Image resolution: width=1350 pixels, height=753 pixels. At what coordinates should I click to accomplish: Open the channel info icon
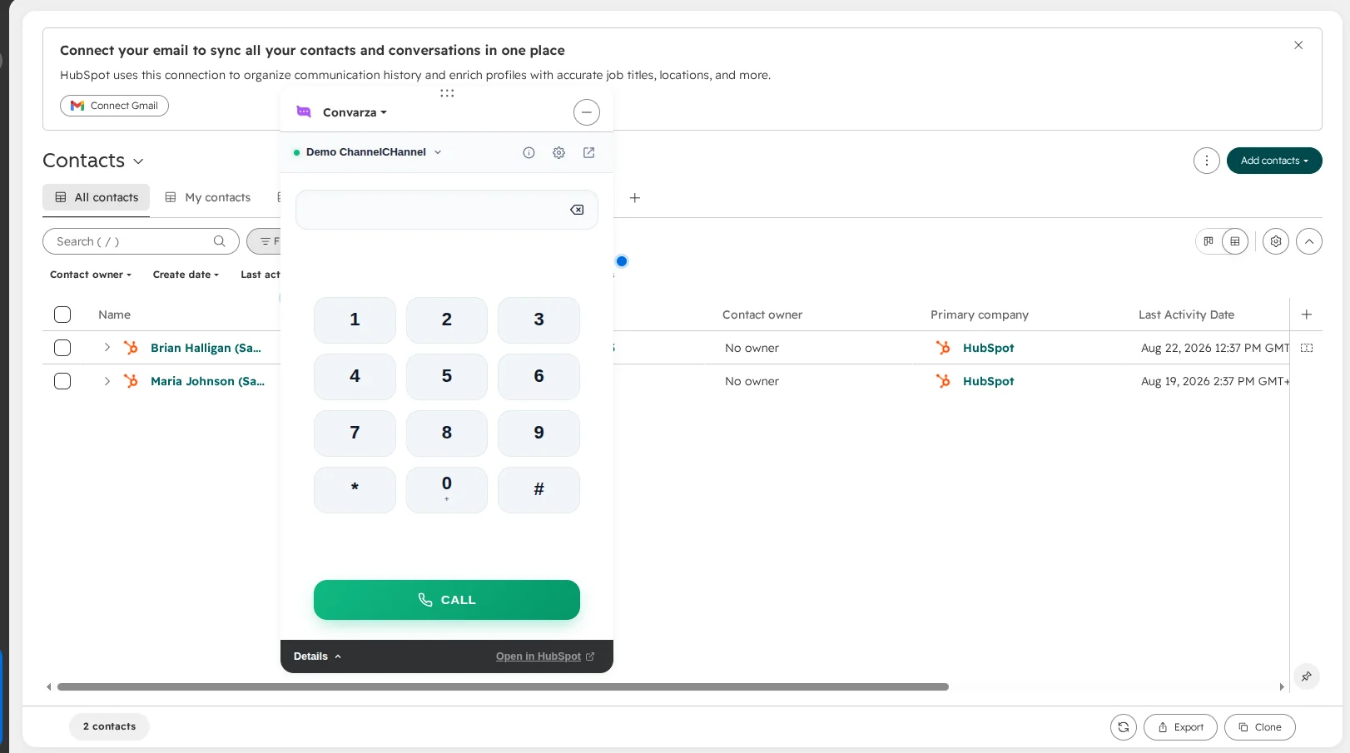pyautogui.click(x=529, y=152)
